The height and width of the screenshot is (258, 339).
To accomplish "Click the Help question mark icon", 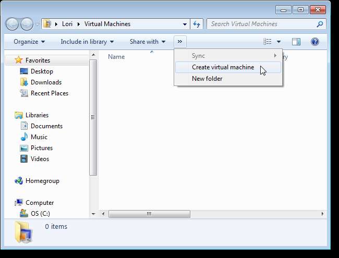I will (315, 42).
